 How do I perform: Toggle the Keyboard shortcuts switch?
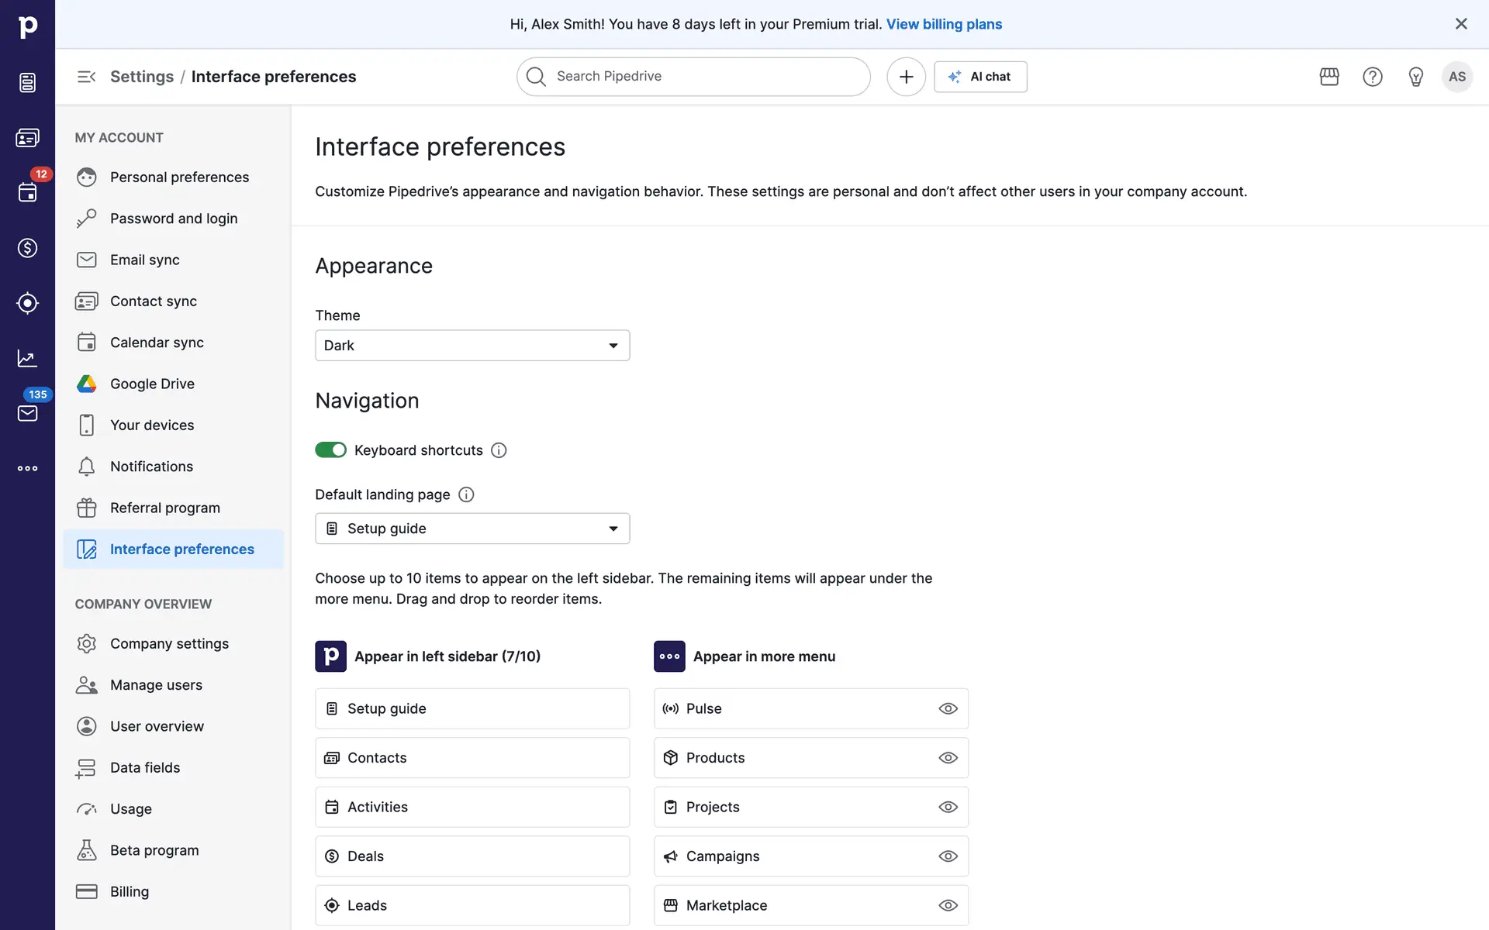[330, 450]
